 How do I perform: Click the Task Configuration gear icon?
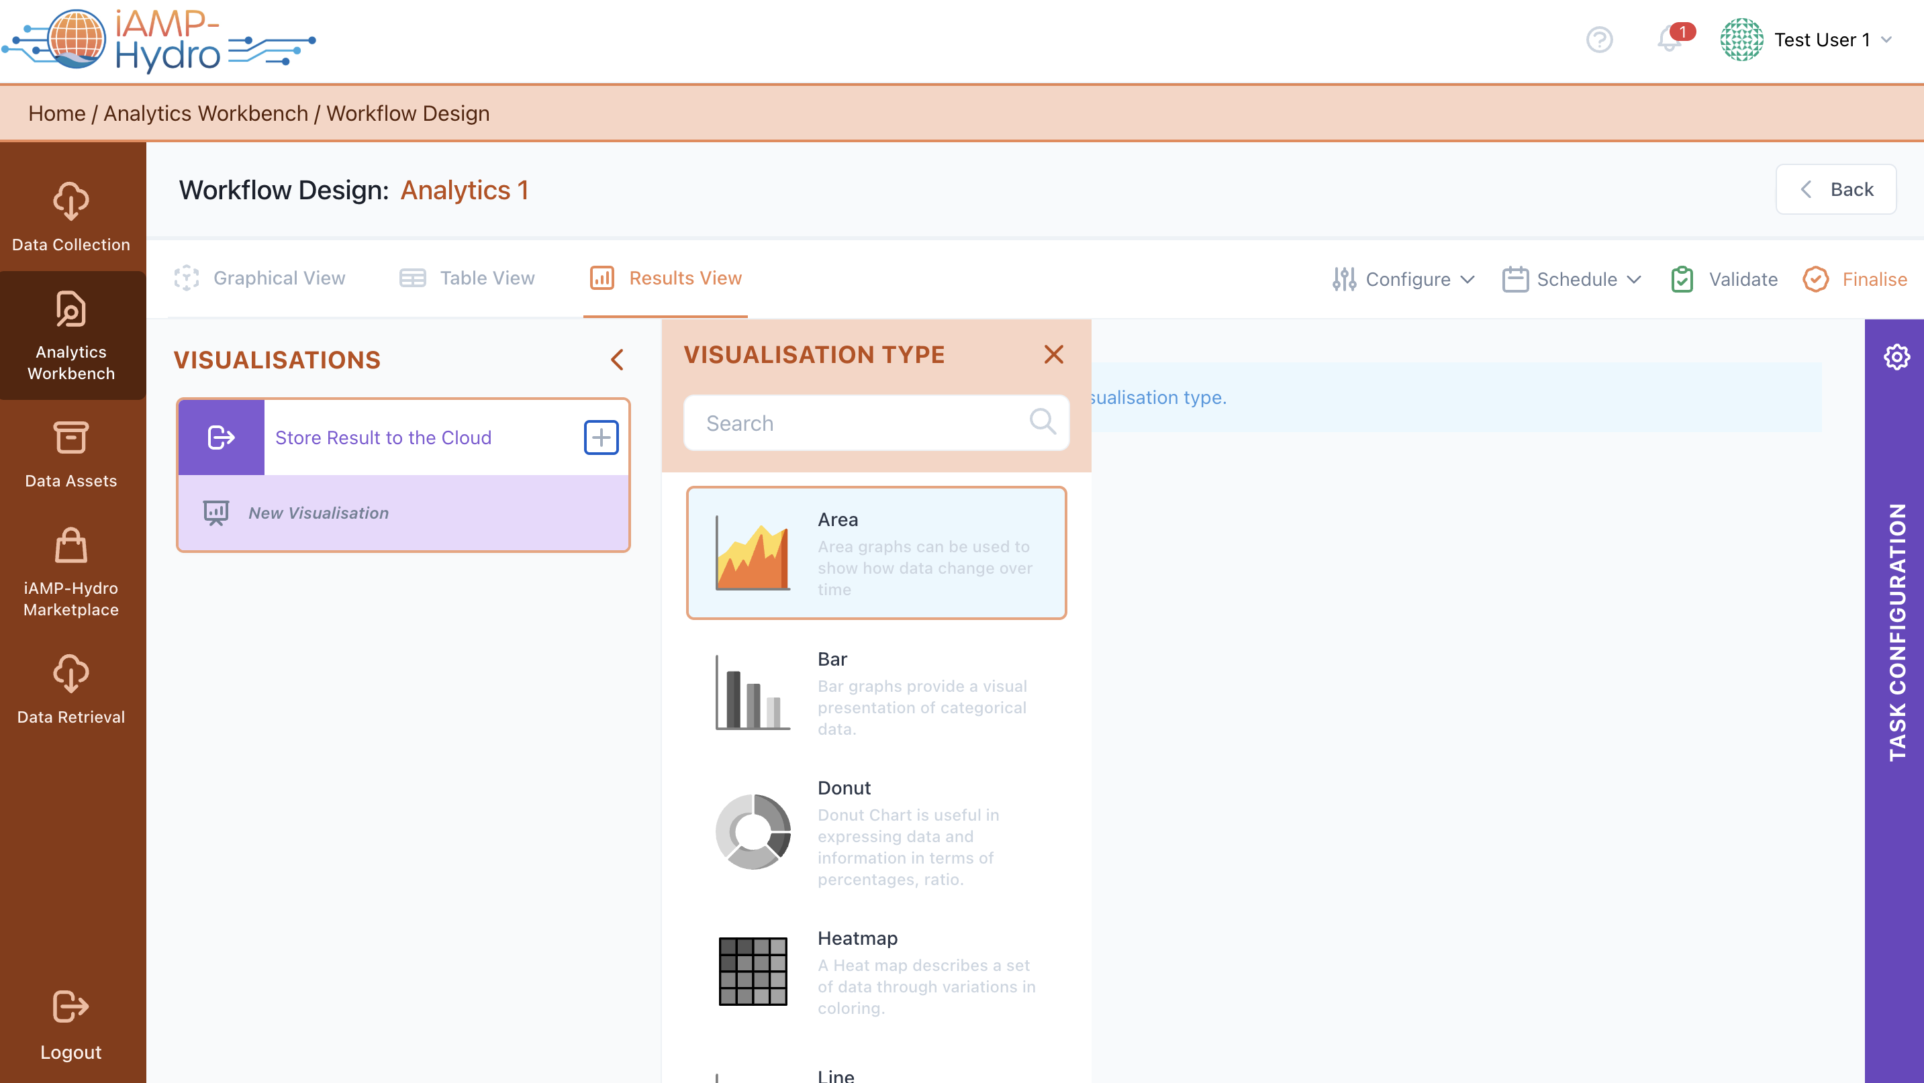click(1896, 358)
